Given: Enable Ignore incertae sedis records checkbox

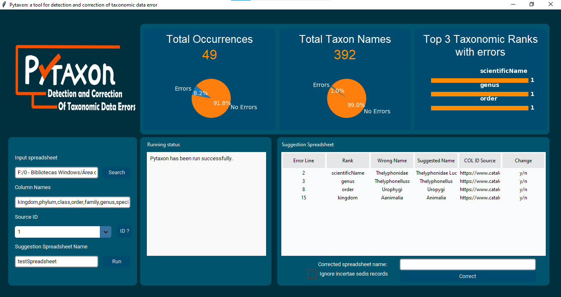Looking at the screenshot, I should point(313,274).
